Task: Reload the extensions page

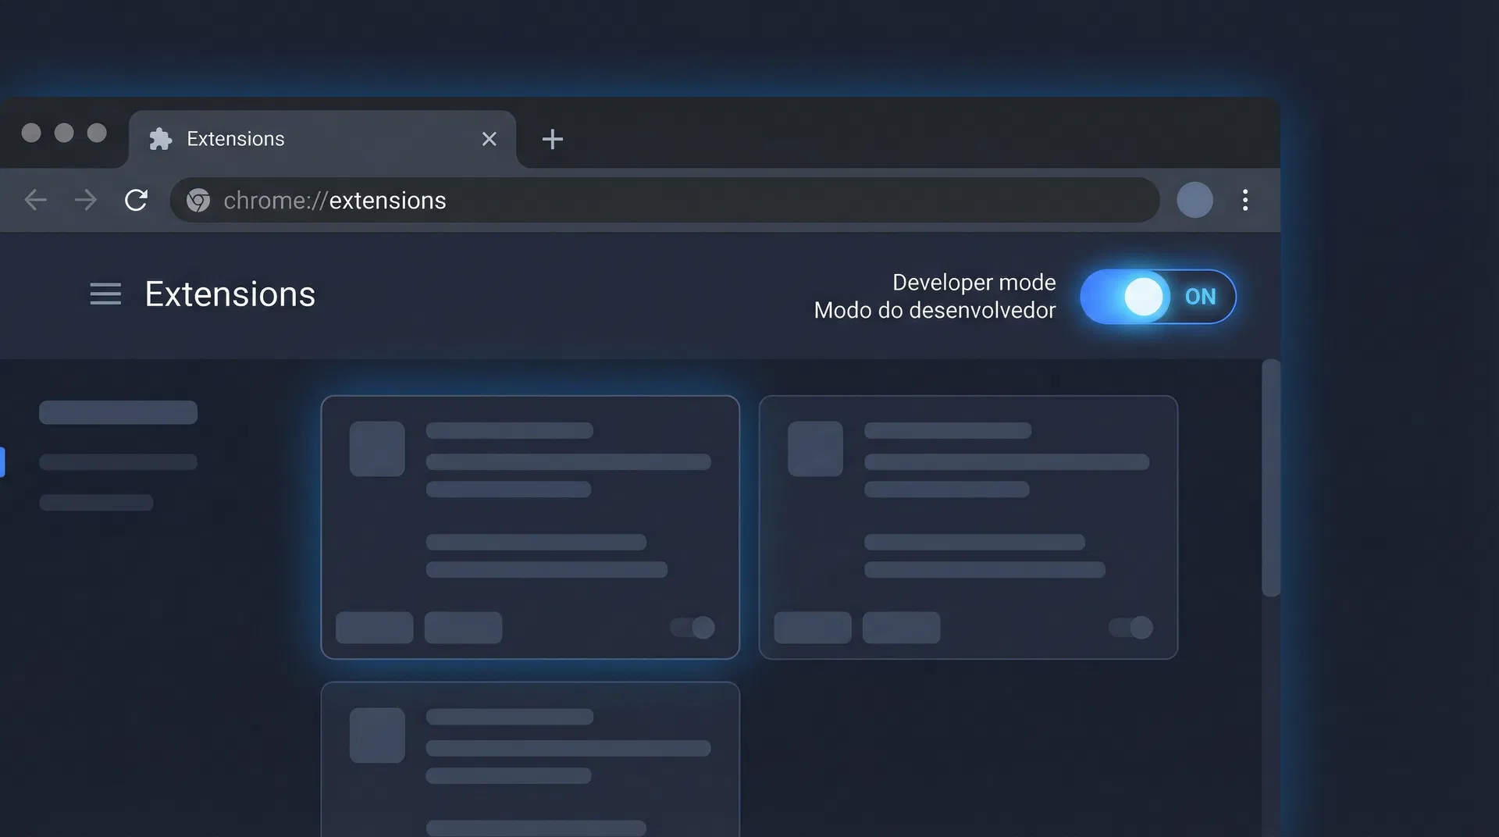Action: click(x=136, y=201)
